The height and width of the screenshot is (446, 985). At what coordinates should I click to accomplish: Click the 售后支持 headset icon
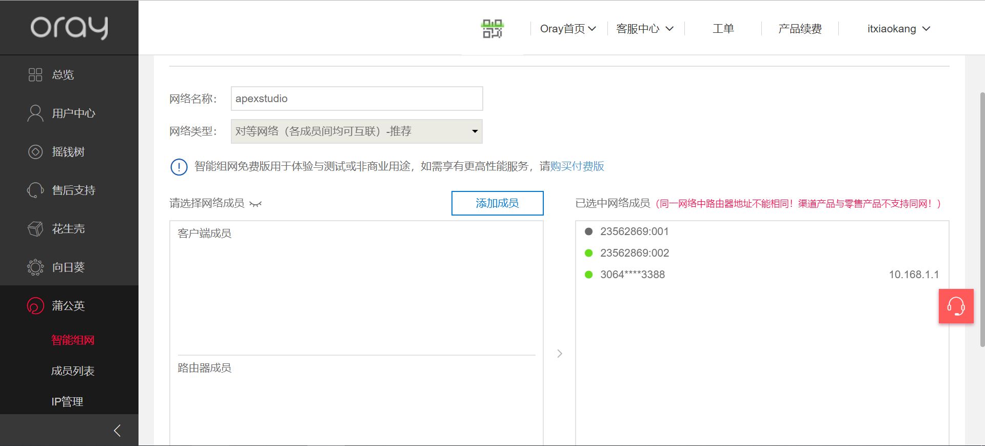pos(35,190)
